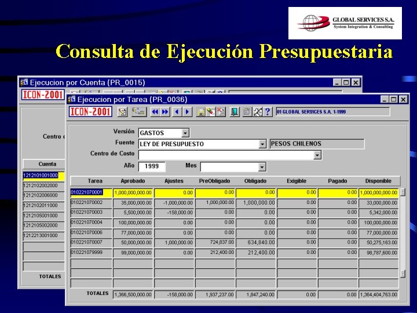The height and width of the screenshot is (313, 417).
Task: Click the PESOS CHILENOS currency field
Action: pos(317,144)
